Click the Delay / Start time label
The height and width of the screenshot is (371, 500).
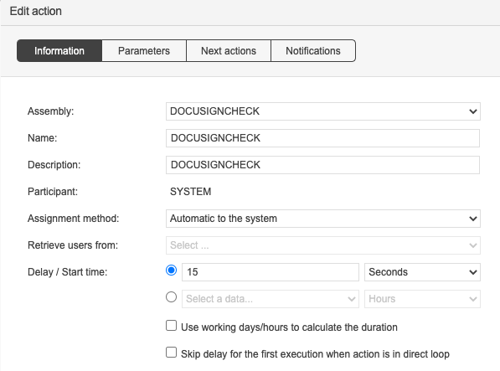(x=68, y=272)
